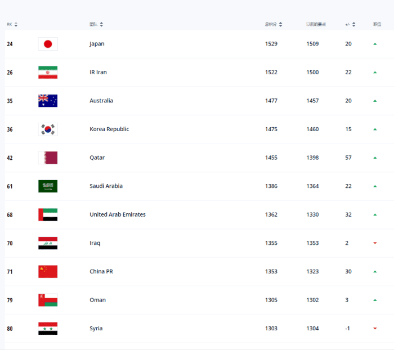The height and width of the screenshot is (350, 394).
Task: Sort by +/- column arrows
Action: [354, 24]
